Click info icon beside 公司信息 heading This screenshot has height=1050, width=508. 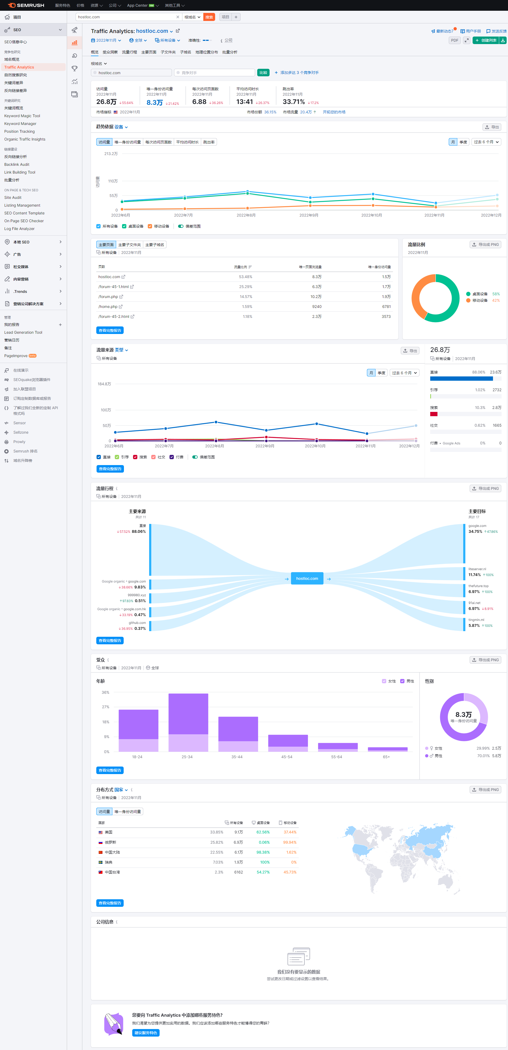coord(116,922)
